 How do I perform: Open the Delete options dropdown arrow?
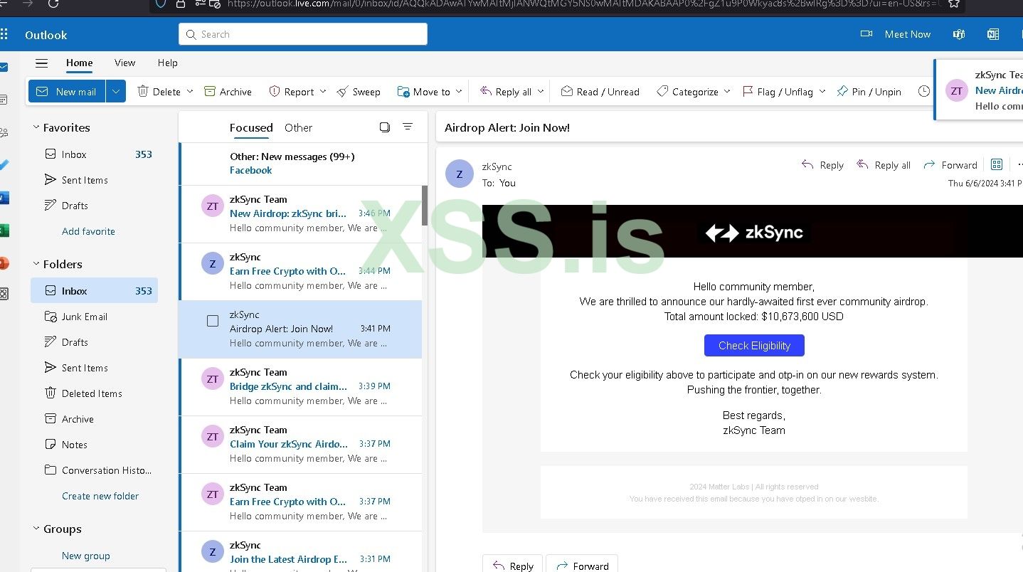190,91
